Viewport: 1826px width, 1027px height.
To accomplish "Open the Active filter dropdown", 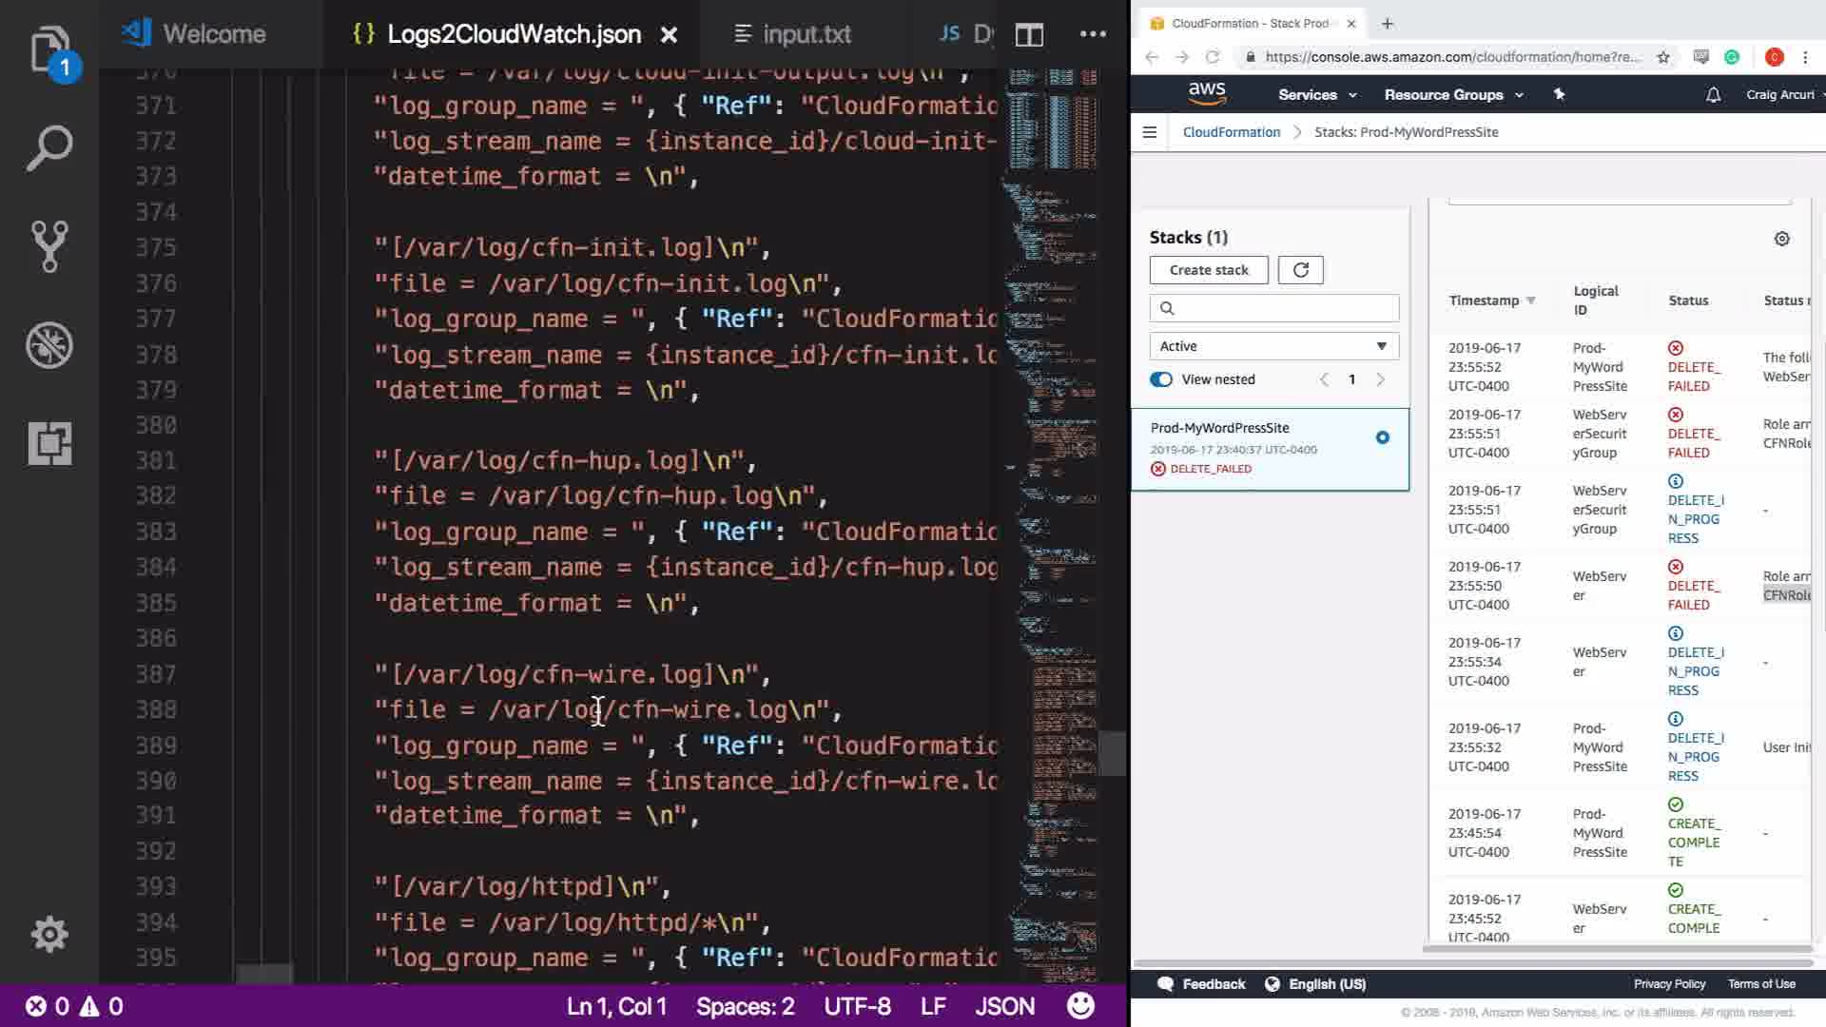I will coord(1273,346).
